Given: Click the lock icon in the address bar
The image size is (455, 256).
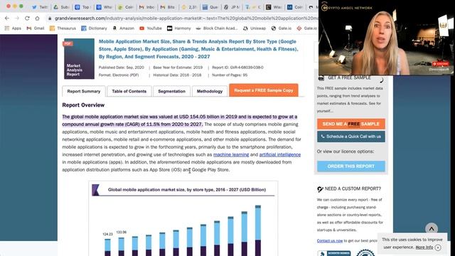Looking at the screenshot, I should point(50,18).
